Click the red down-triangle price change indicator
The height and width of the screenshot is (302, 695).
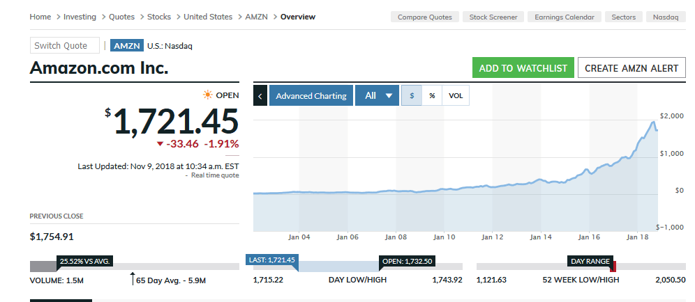[x=160, y=144]
